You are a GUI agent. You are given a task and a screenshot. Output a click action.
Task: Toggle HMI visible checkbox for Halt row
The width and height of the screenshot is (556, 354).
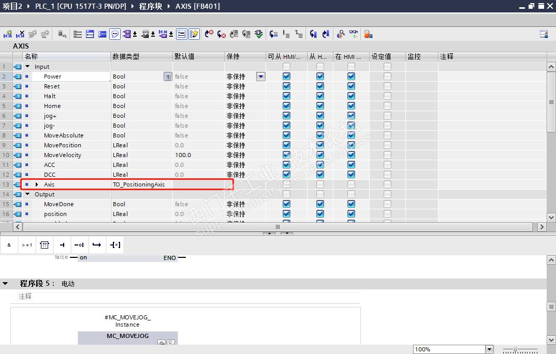click(351, 96)
